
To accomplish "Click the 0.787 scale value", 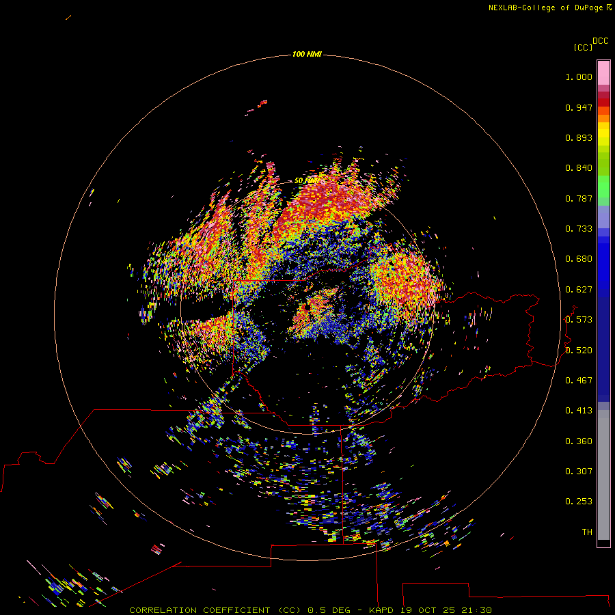I will 579,198.
